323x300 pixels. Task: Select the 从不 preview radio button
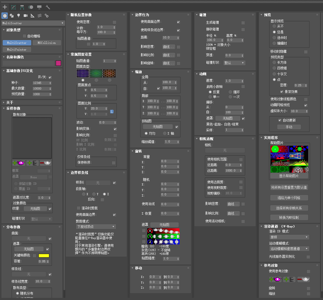(274, 26)
